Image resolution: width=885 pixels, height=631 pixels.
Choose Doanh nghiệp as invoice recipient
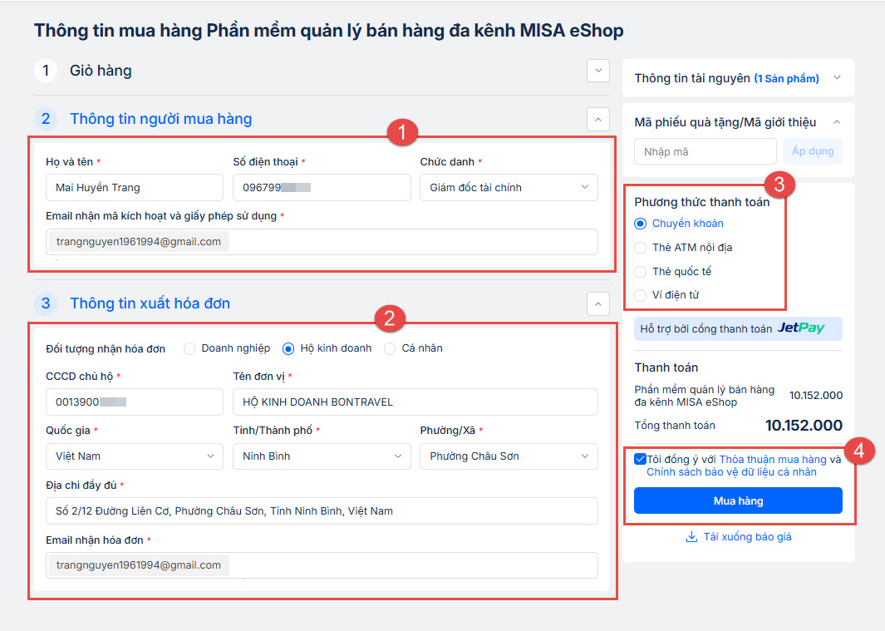189,348
